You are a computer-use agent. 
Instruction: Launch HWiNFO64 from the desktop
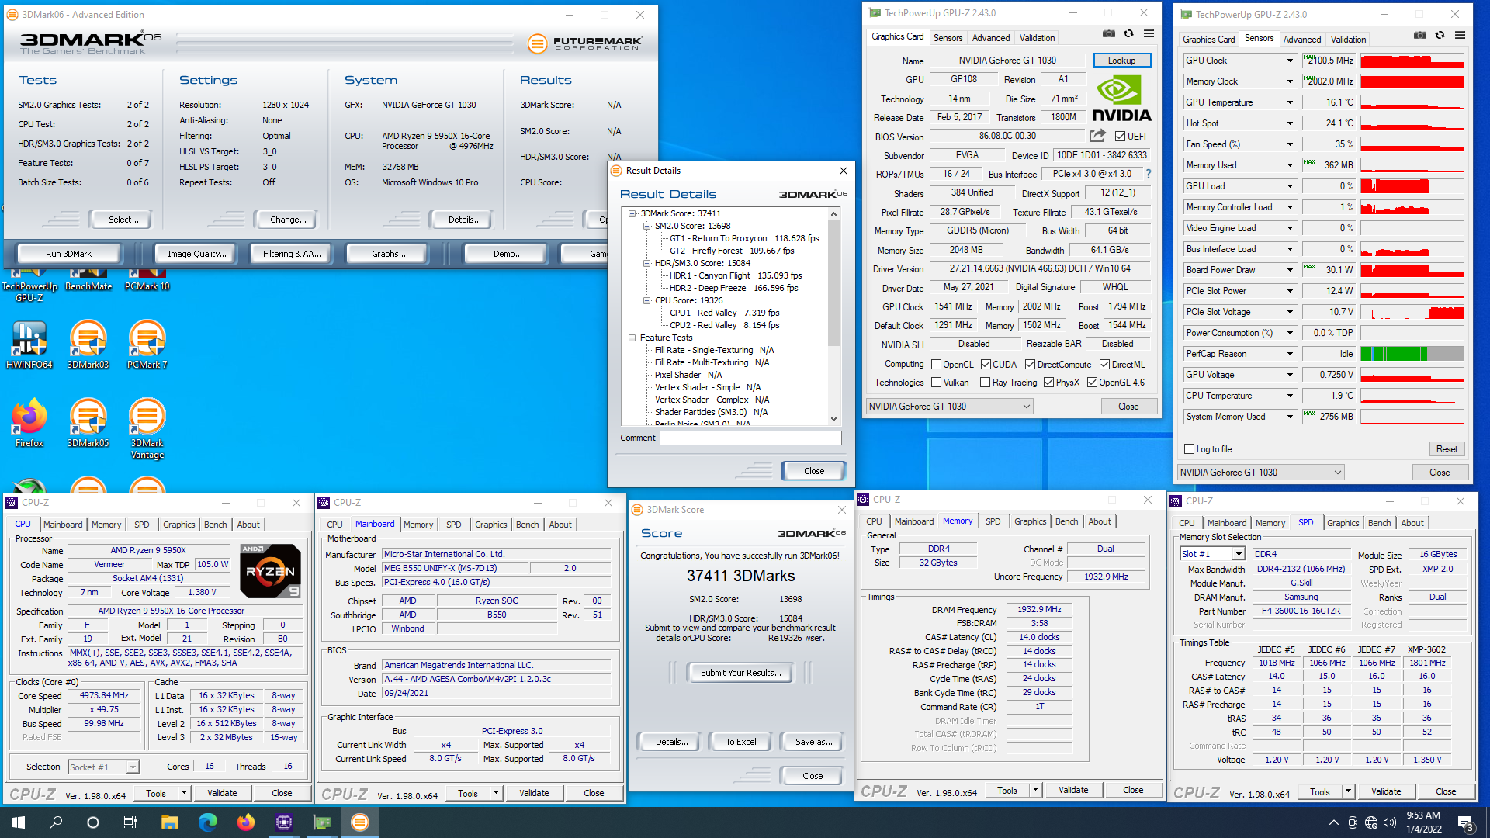tap(29, 345)
